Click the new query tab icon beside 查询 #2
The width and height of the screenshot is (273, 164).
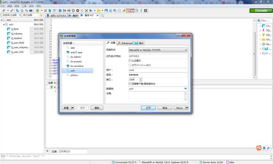(103, 16)
